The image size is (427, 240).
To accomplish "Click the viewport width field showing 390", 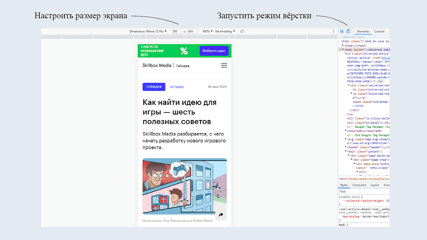I will [176, 31].
